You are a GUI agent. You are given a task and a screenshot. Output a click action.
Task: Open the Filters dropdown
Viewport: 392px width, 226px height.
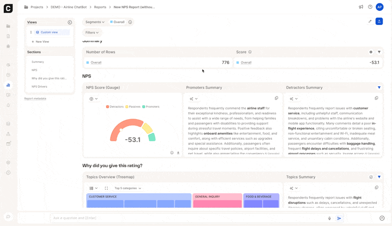click(x=92, y=33)
